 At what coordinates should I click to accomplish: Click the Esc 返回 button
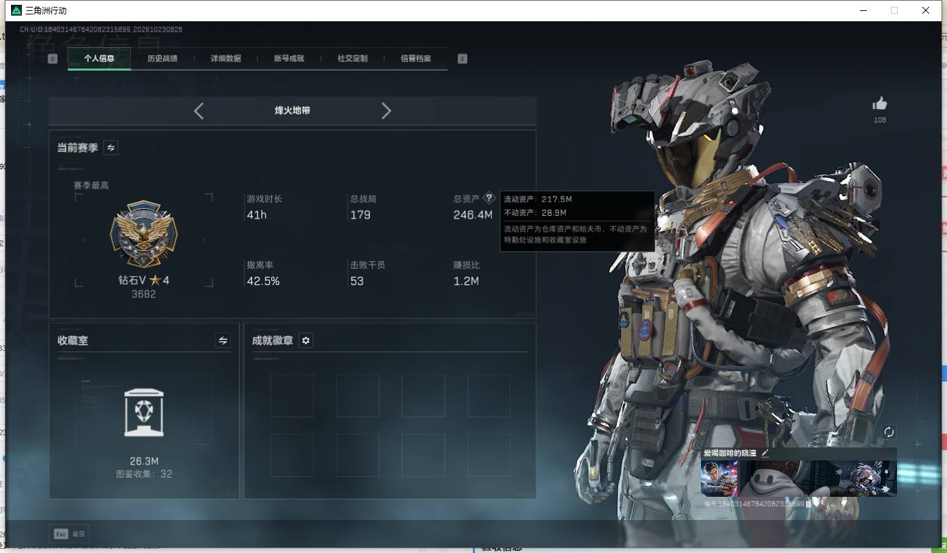point(69,534)
